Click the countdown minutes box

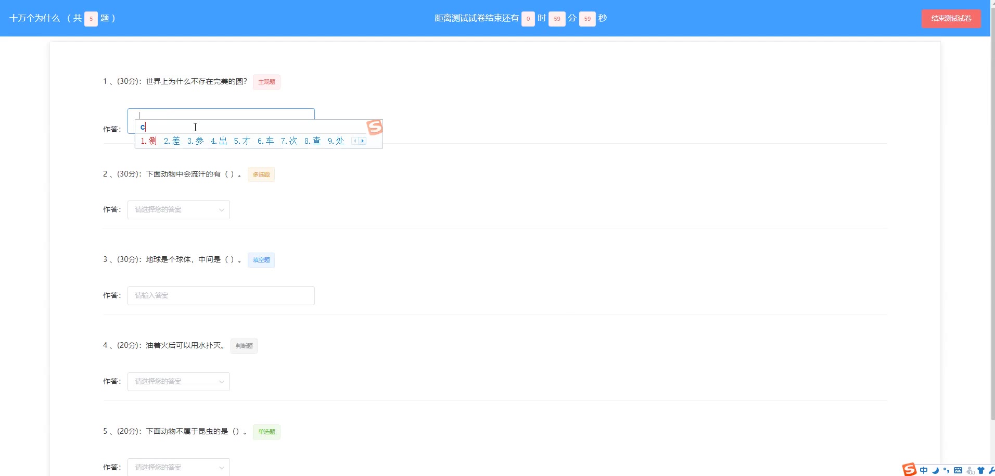click(x=557, y=19)
